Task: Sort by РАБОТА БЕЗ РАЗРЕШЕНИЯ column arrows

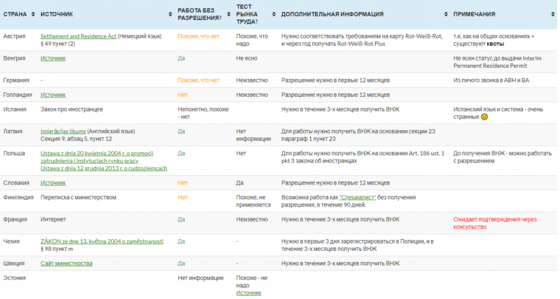Action: tap(228, 14)
